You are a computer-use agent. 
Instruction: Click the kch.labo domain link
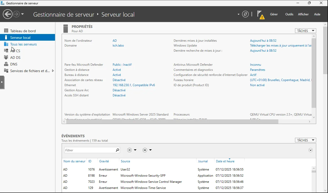click(x=118, y=46)
